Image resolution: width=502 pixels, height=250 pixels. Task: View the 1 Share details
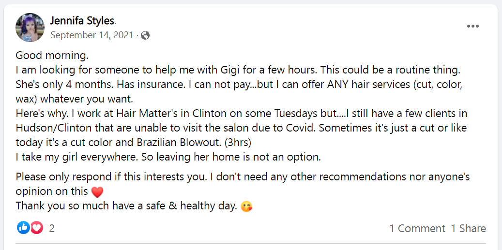(x=469, y=228)
